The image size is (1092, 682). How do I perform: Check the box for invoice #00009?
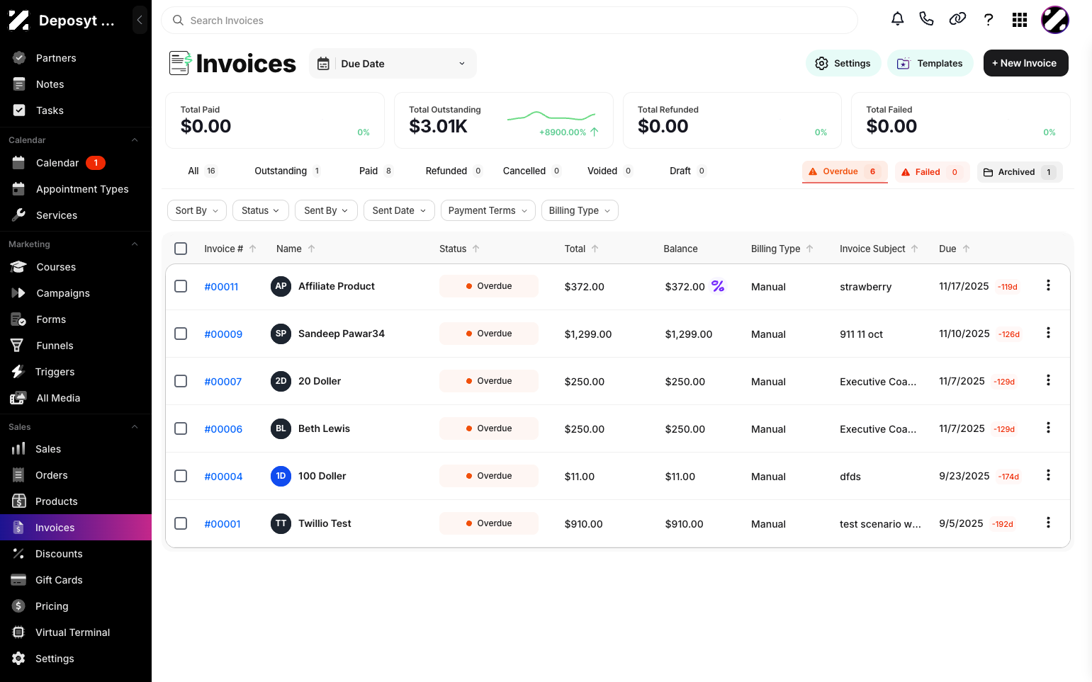(x=181, y=334)
